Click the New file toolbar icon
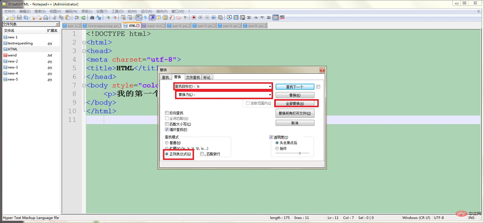The height and width of the screenshot is (223, 484). tap(6, 18)
